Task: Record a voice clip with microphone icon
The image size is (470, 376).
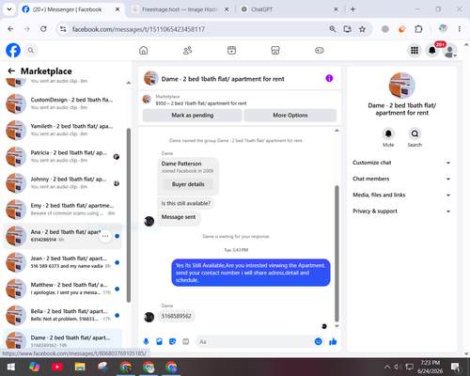Action: coord(146,341)
